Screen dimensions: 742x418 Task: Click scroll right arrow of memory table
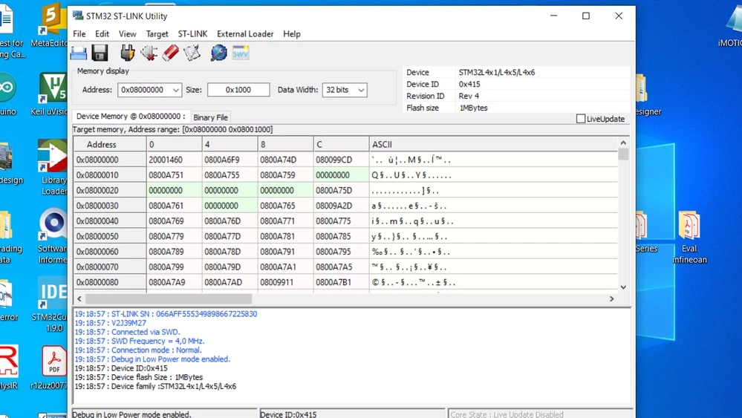[x=612, y=299]
